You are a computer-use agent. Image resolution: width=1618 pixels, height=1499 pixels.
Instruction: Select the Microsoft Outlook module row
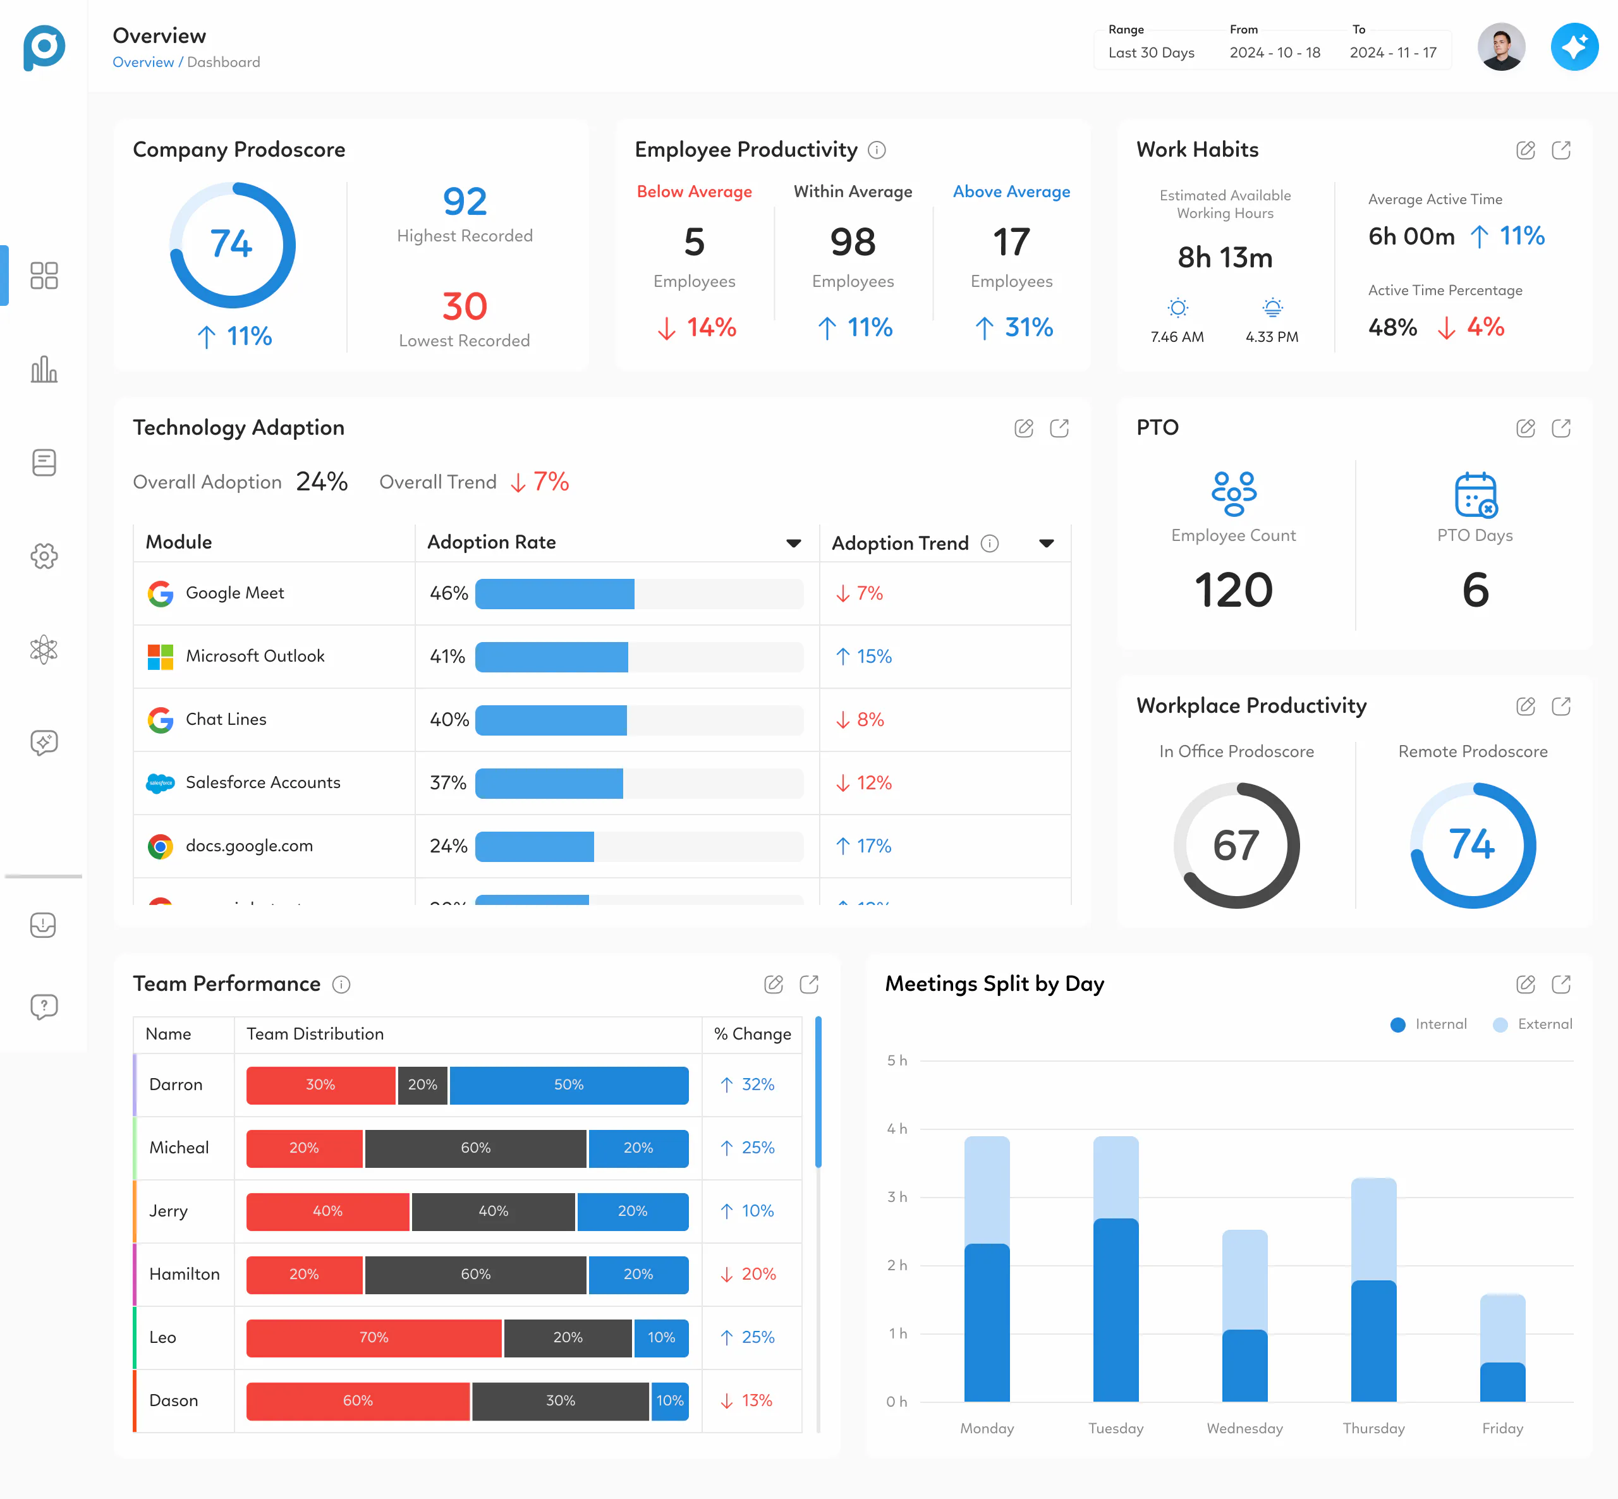click(x=602, y=657)
